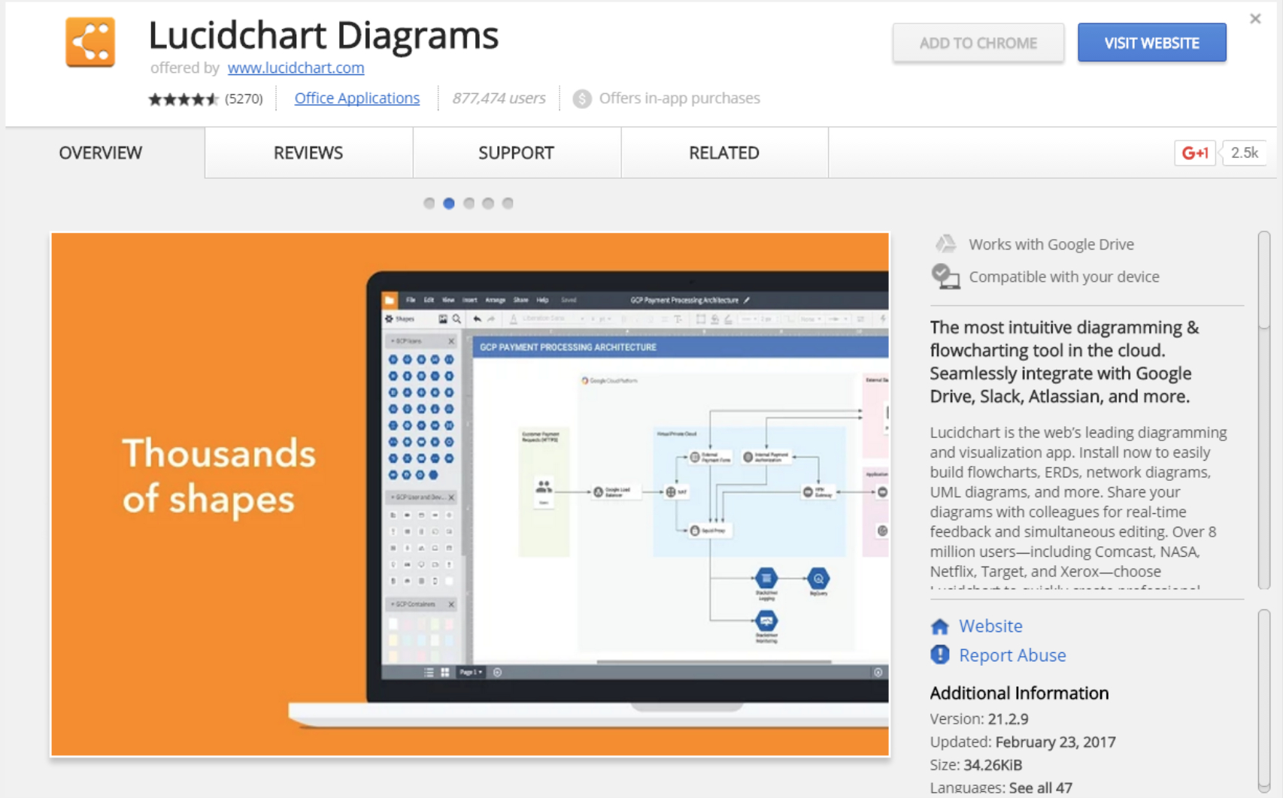1283x798 pixels.
Task: Open the Support tab
Action: tap(517, 153)
